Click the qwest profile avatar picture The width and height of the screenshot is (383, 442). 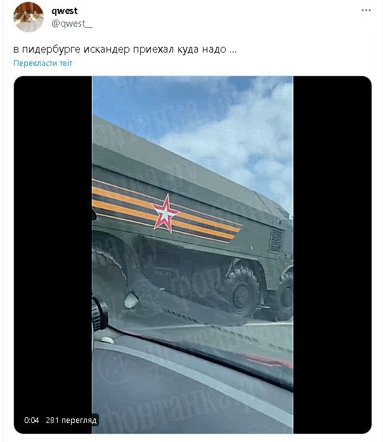[29, 17]
